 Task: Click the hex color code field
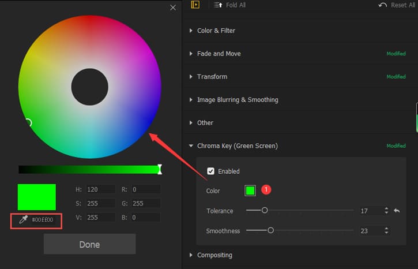pyautogui.click(x=43, y=220)
